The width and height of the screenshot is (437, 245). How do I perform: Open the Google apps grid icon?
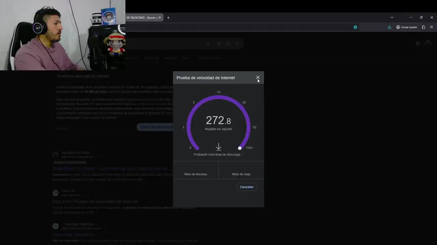tap(418, 44)
